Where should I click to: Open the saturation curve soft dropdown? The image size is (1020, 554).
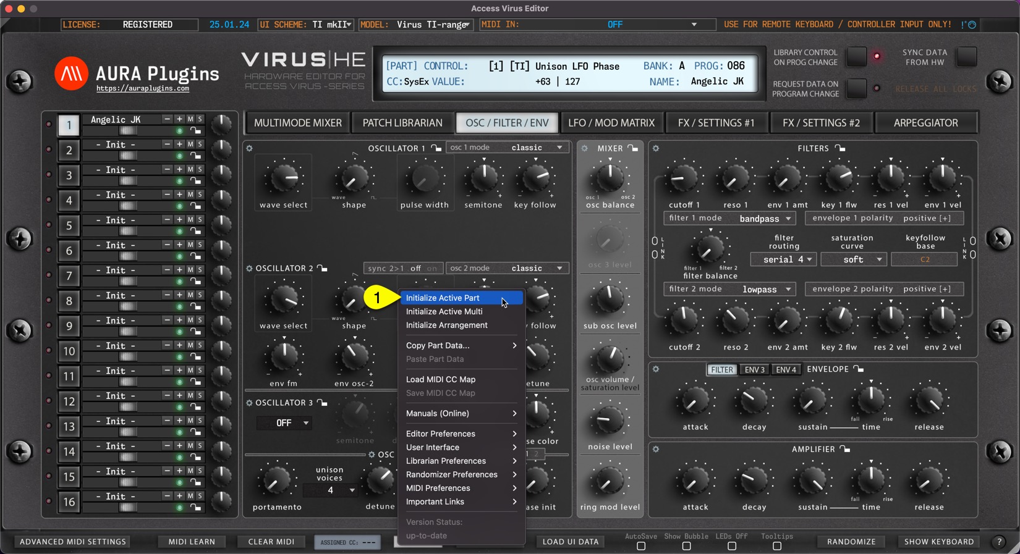click(853, 259)
